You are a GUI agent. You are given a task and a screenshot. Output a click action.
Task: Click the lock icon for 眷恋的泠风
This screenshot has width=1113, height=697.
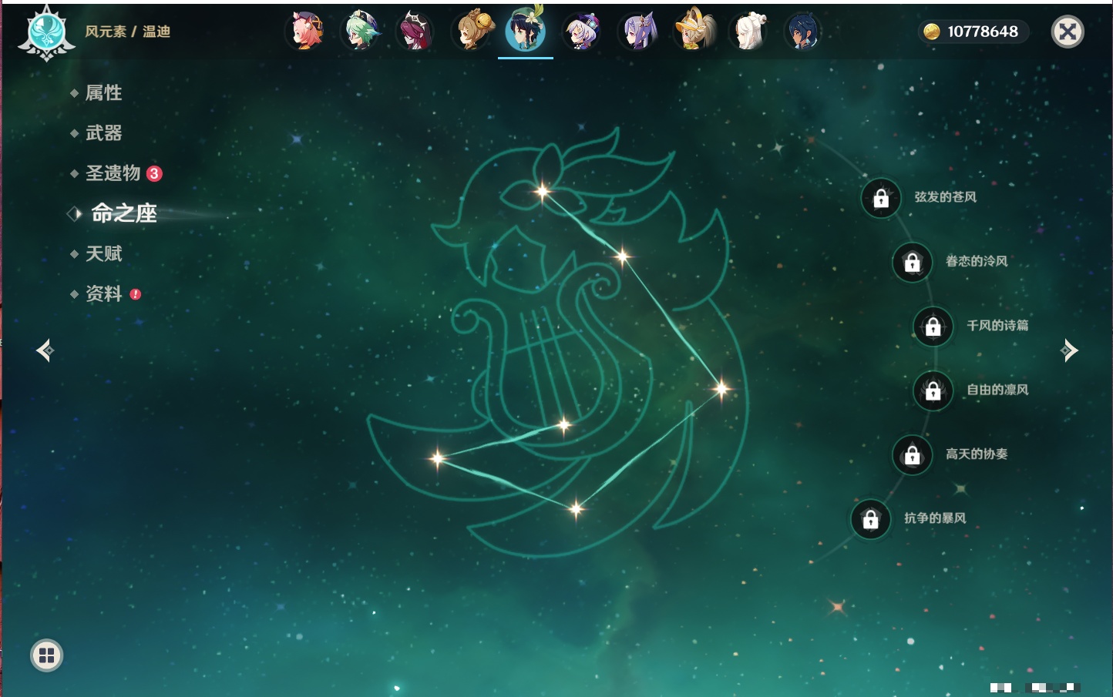pyautogui.click(x=913, y=262)
